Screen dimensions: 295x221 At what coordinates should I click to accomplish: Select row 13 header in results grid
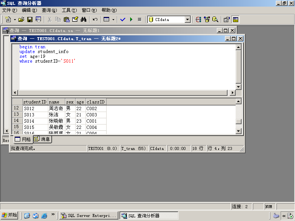point(16,115)
